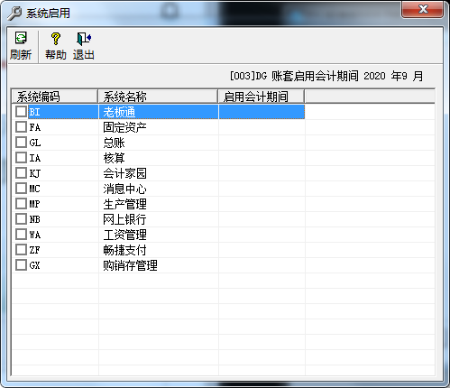Check the MC 消息中心 checkbox
Viewport: 450px width, 388px height.
click(x=21, y=189)
